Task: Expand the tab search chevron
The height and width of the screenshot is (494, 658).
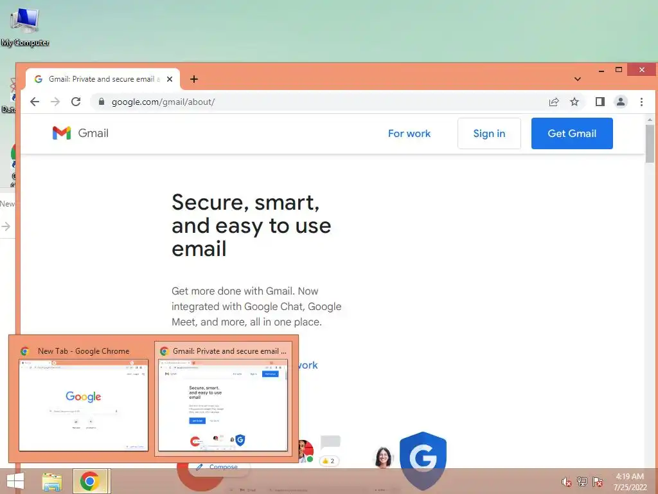Action: (x=578, y=79)
